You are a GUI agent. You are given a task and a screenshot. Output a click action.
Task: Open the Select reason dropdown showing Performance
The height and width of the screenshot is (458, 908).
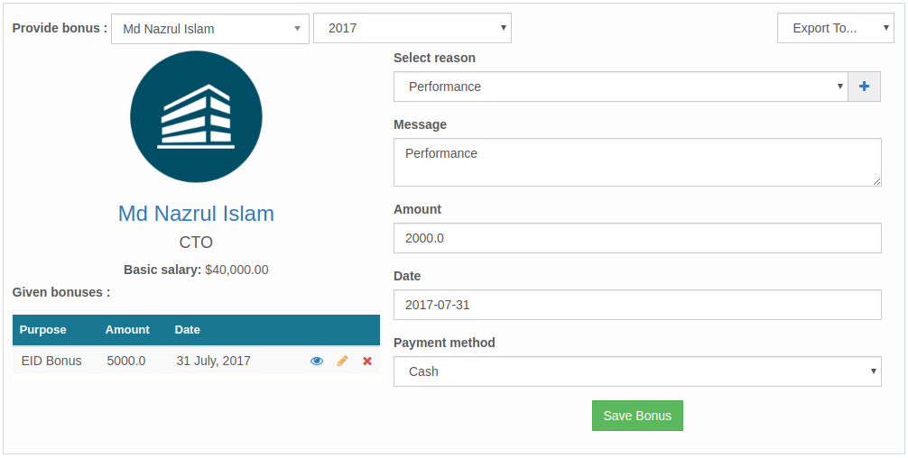tap(620, 87)
